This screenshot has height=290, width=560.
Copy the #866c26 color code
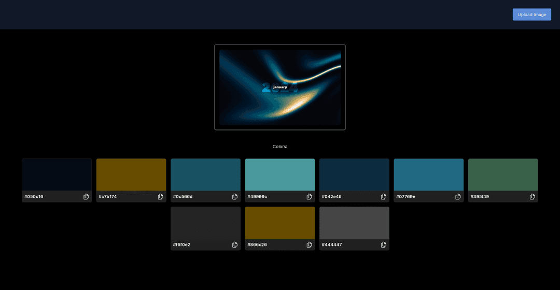310,244
